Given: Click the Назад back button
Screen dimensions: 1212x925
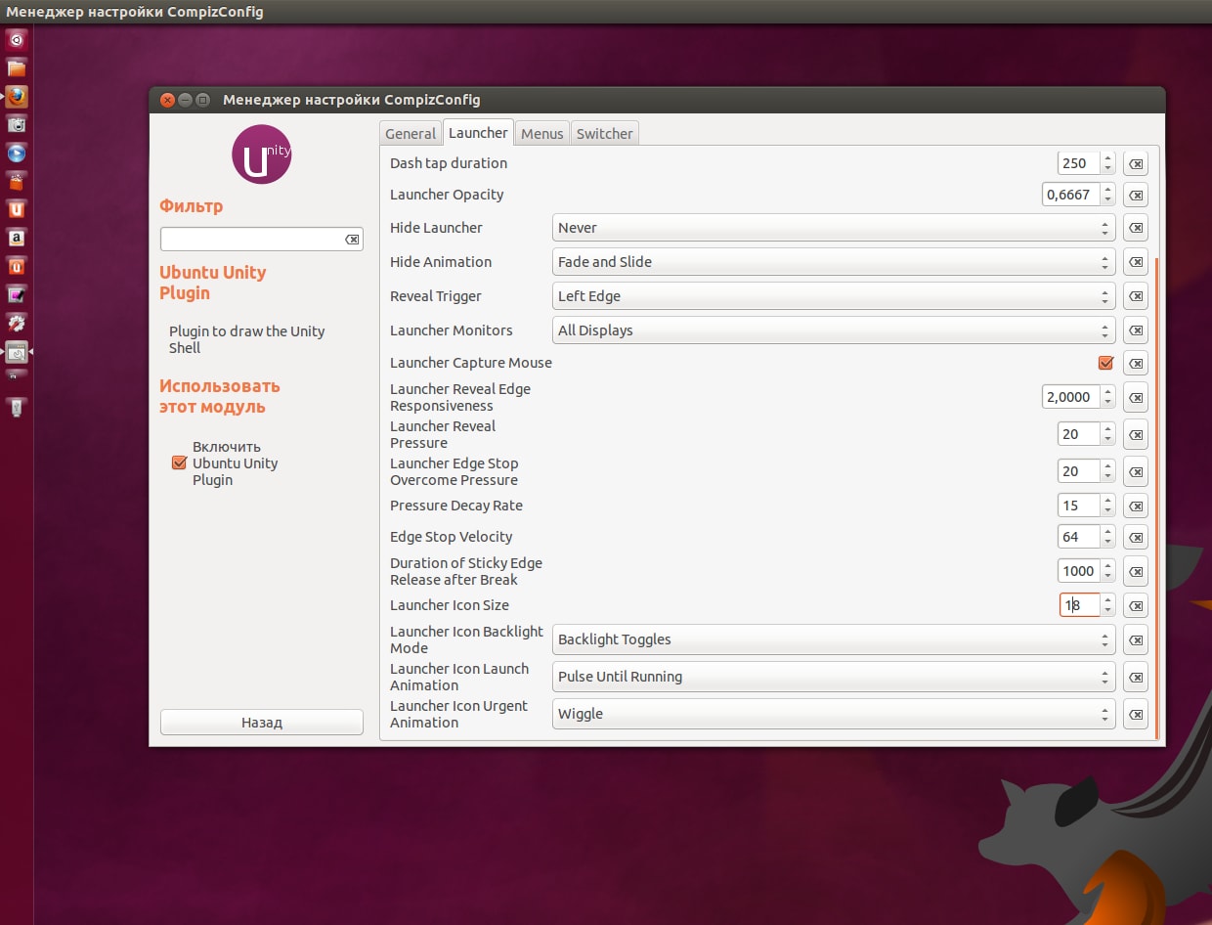Looking at the screenshot, I should pyautogui.click(x=262, y=723).
